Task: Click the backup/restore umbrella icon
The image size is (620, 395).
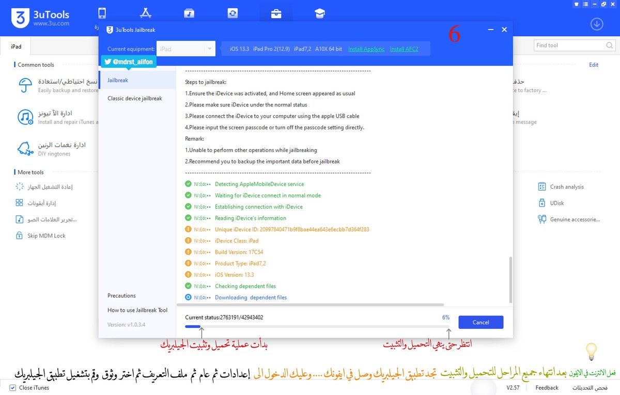Action: pos(25,85)
